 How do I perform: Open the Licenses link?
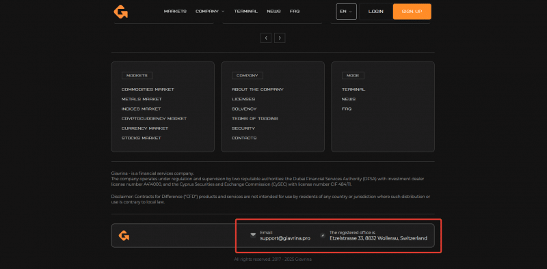[243, 99]
